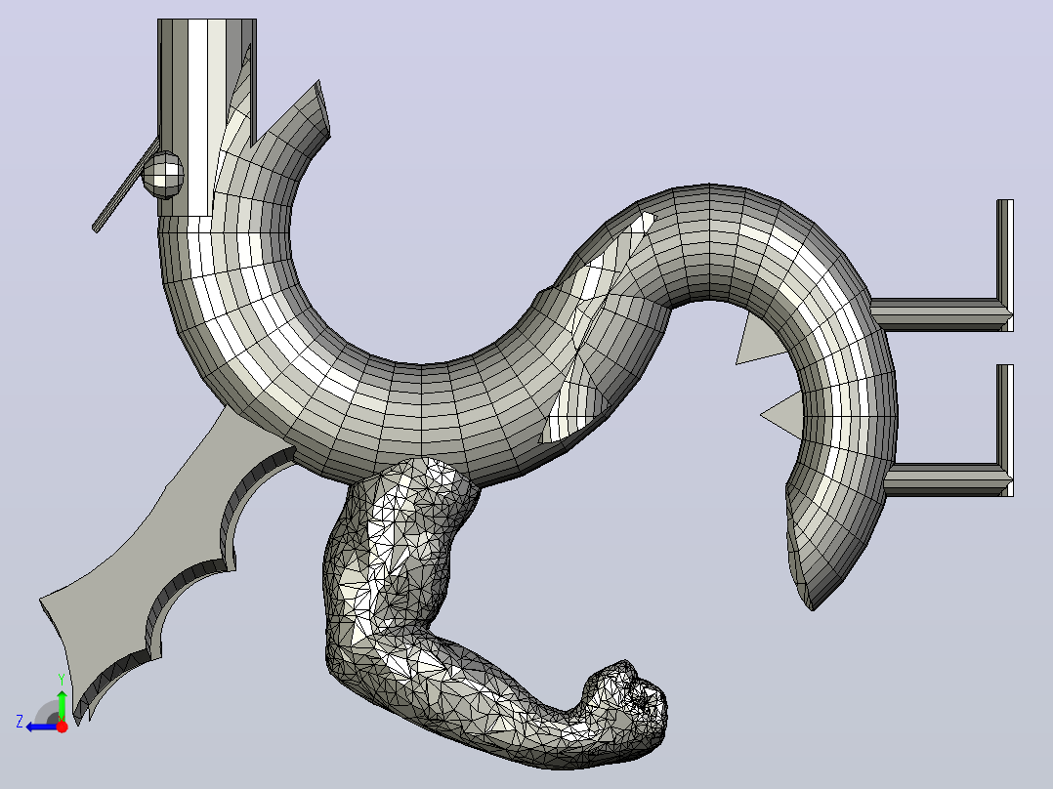Click the red X axis dot on the triad
This screenshot has height=789, width=1053.
click(62, 727)
